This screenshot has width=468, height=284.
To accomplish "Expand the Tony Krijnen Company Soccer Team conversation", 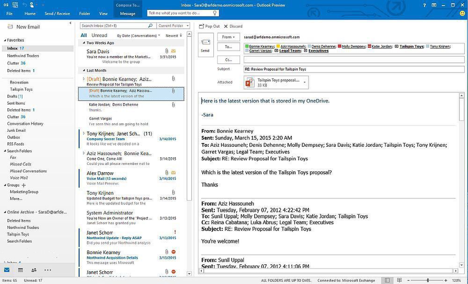I will [x=84, y=134].
